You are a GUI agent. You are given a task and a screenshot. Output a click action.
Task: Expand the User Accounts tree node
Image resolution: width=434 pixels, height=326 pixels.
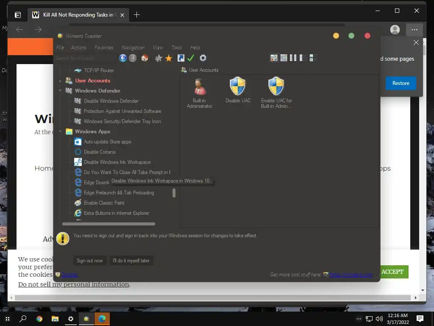[x=60, y=81]
